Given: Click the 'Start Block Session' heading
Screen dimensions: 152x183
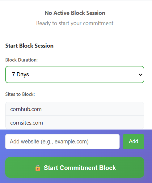Looking at the screenshot, I should (29, 46).
